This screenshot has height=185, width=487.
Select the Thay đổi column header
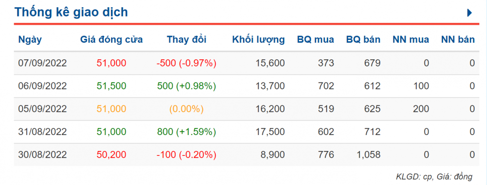tap(187, 40)
